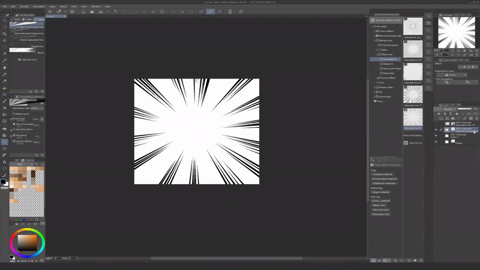Open the Filter menu
Viewport: 480px width, 270px height.
83,7
